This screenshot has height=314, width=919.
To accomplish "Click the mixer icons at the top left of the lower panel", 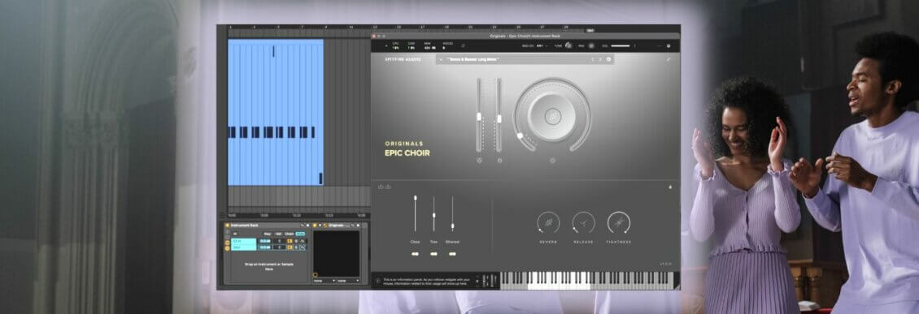I will coord(385,187).
